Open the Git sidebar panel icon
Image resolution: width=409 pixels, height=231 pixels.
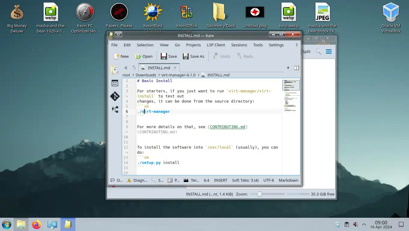point(115,96)
